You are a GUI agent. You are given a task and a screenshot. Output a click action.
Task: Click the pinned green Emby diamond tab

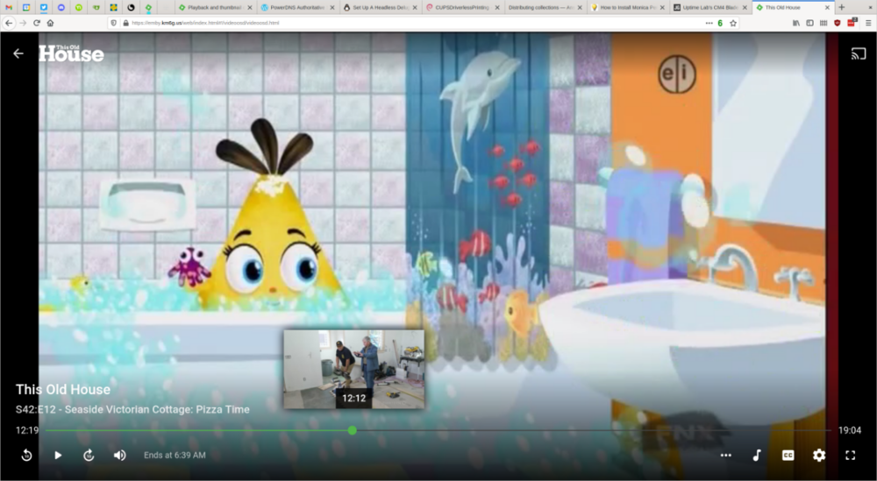(148, 8)
